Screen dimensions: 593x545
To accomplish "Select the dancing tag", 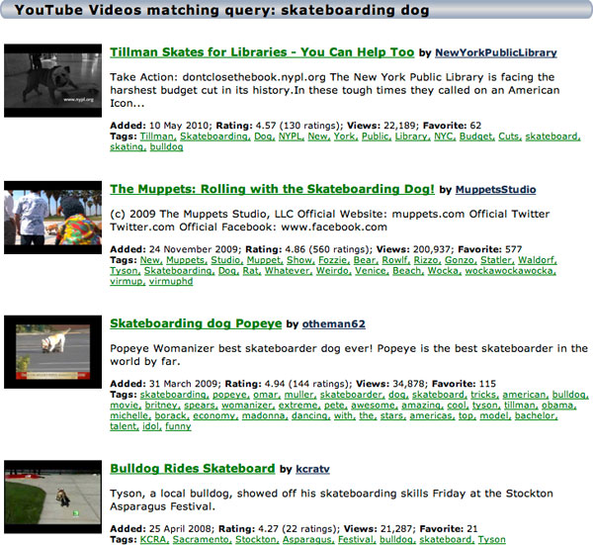I will (311, 415).
